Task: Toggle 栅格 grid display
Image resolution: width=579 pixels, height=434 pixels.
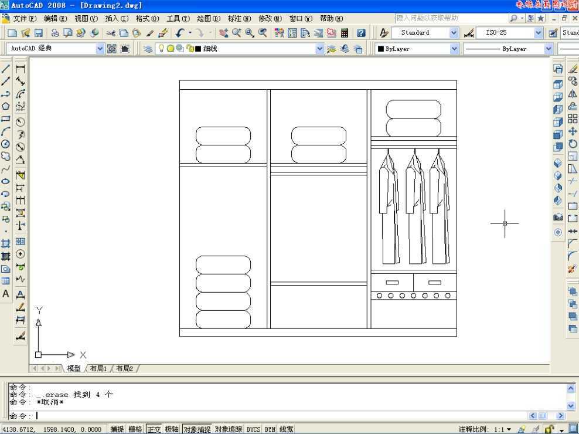Action: pos(135,429)
